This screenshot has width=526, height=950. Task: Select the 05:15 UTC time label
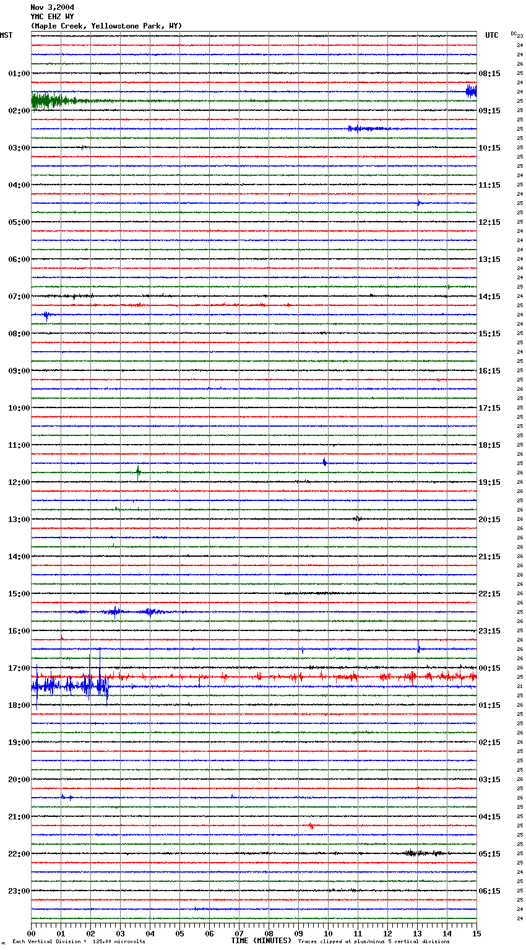[x=489, y=854]
